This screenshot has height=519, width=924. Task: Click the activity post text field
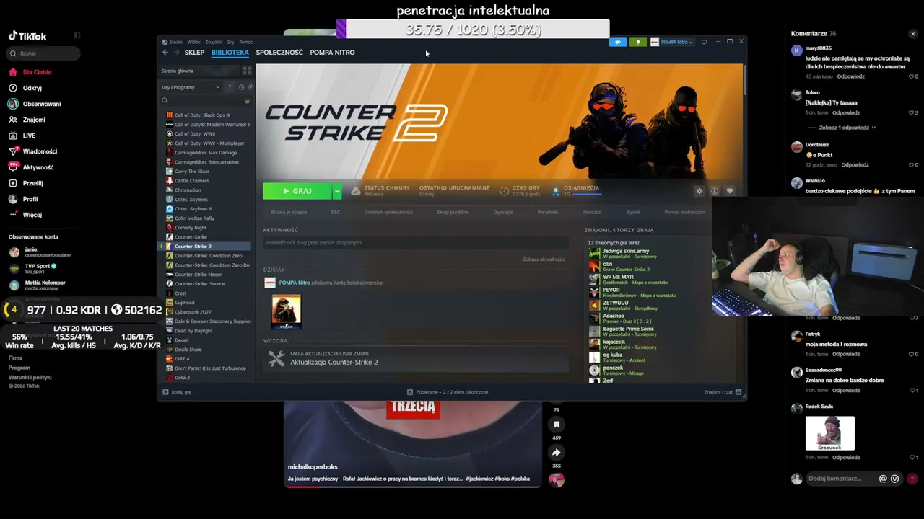click(x=416, y=243)
